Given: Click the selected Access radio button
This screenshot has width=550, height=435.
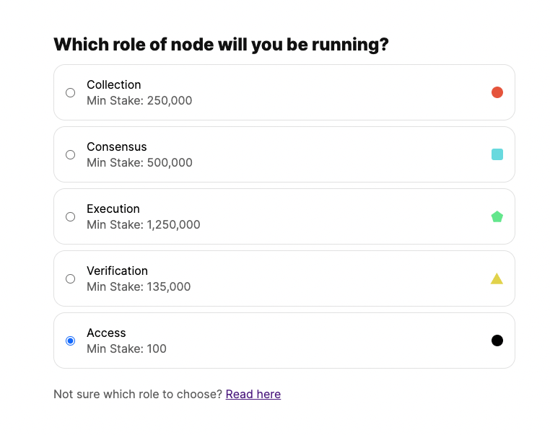Looking at the screenshot, I should [70, 340].
